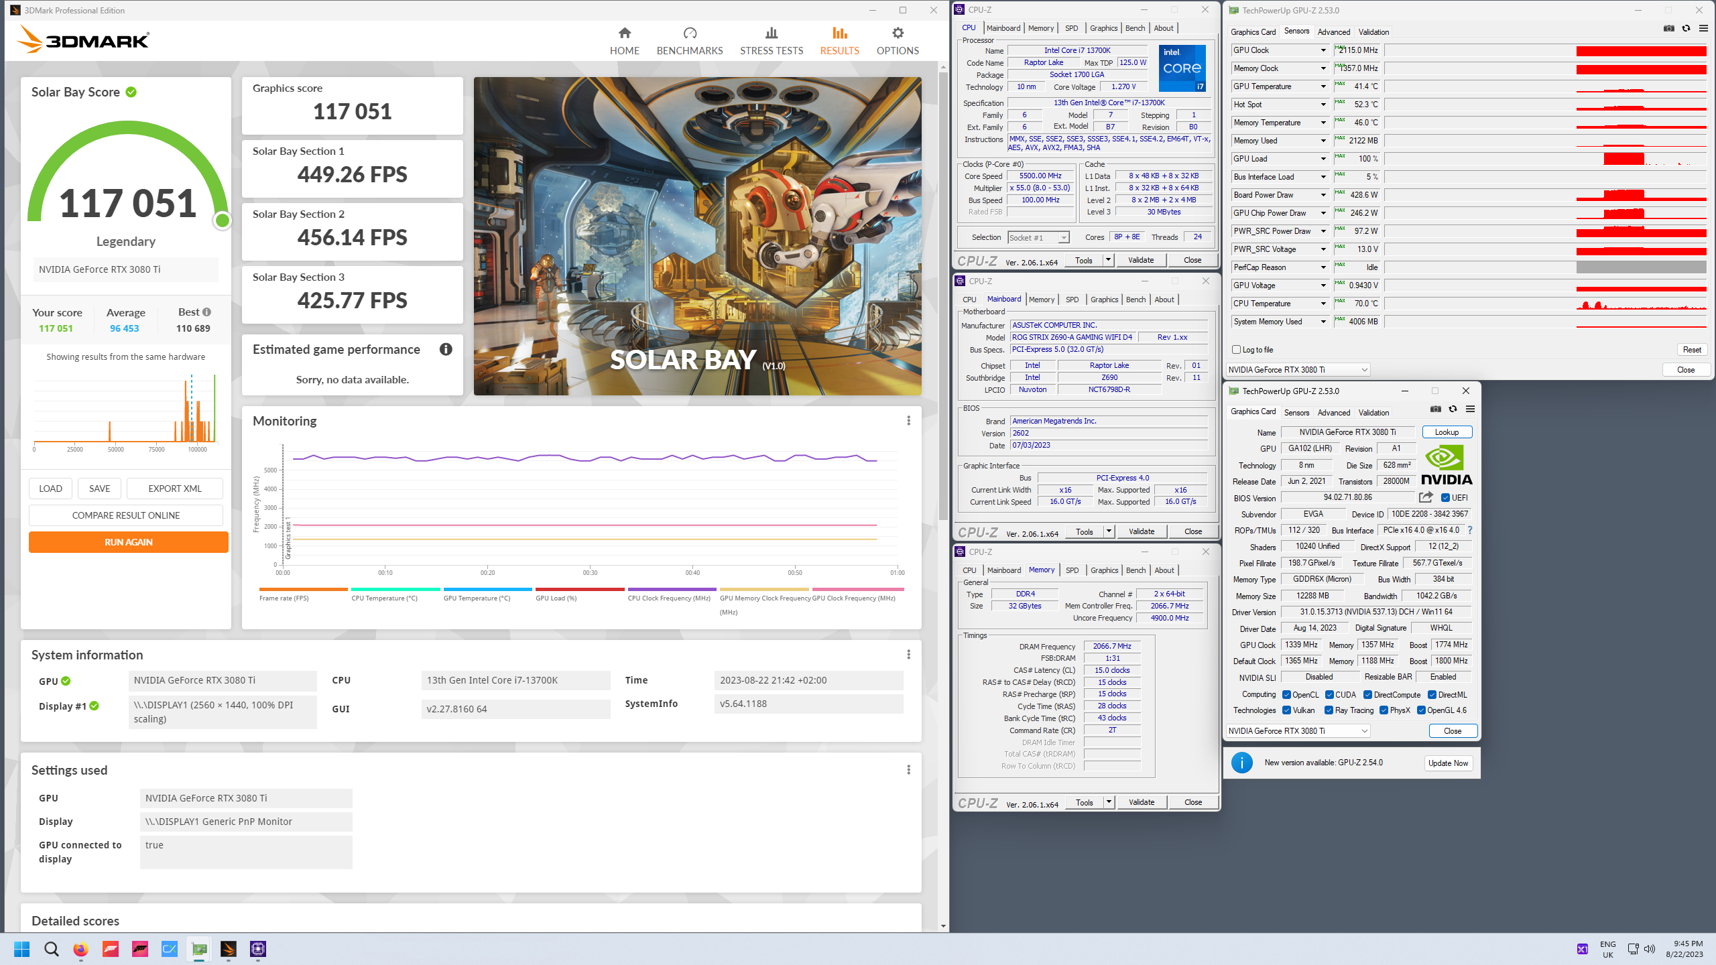Screen dimensions: 1716x965
Task: Toggle the CUDA computing checkbox
Action: (1329, 695)
